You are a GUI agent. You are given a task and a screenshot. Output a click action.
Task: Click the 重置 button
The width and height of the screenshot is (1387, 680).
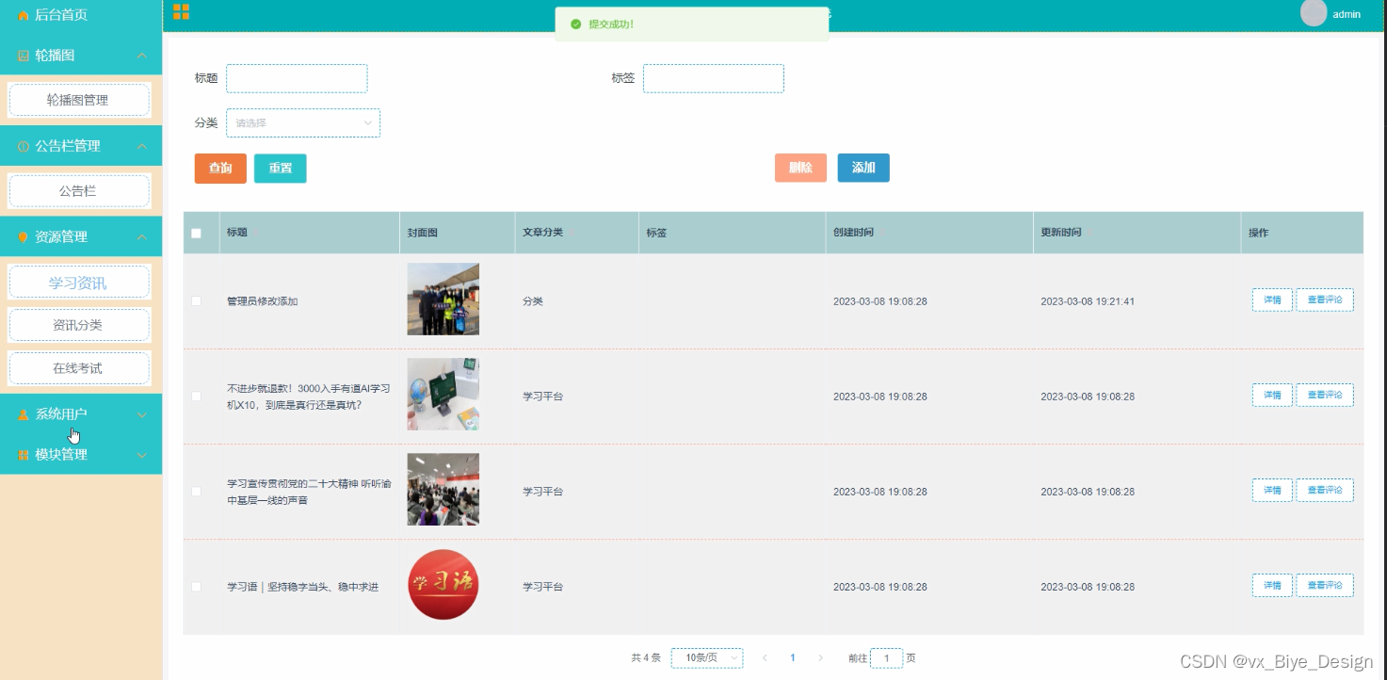tap(281, 168)
